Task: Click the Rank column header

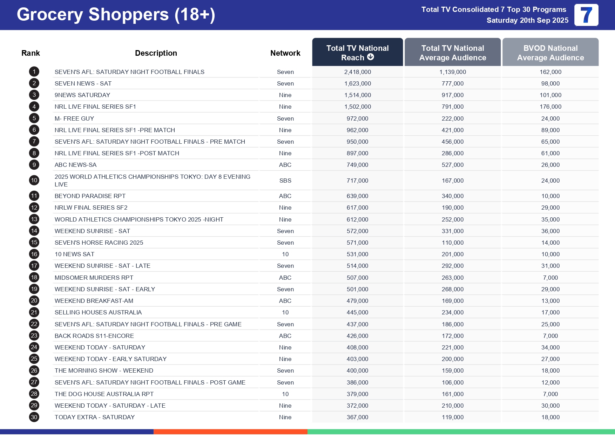Action: tap(31, 53)
